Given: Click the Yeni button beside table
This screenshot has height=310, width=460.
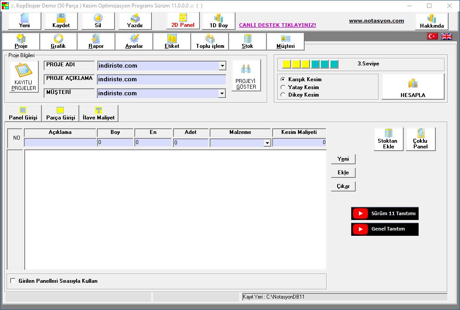Looking at the screenshot, I should coord(343,159).
